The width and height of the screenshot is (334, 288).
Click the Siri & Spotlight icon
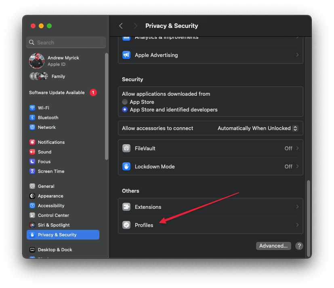coord(32,225)
